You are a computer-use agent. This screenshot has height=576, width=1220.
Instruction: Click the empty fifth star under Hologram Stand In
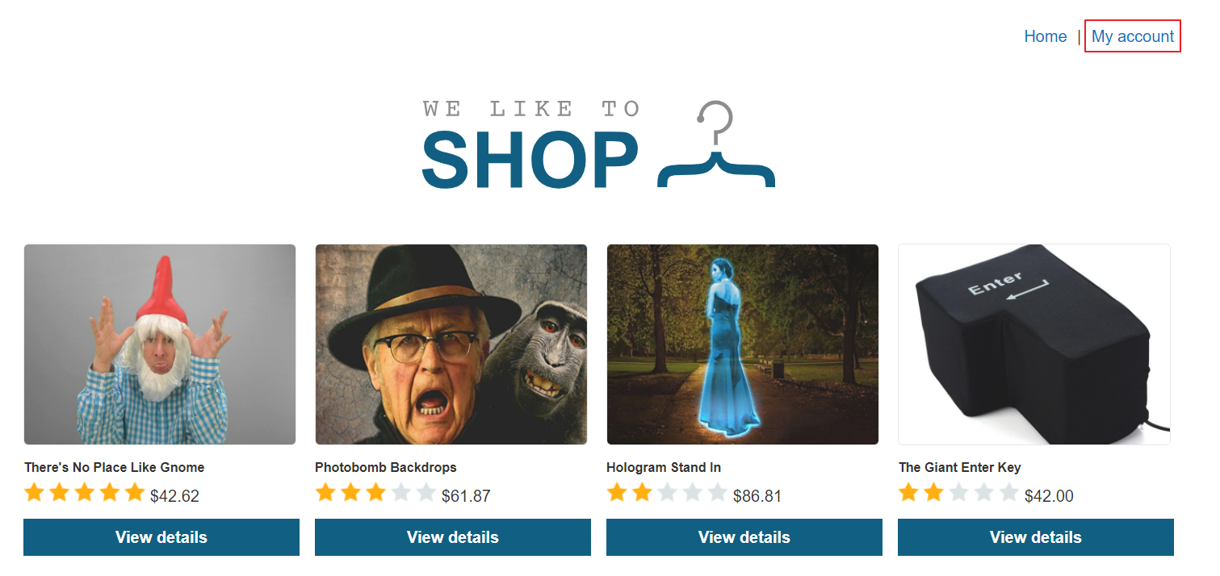click(717, 492)
